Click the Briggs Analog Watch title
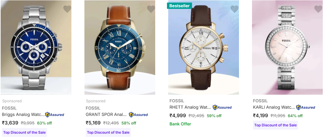Screen dimensions: 325x140 coord(23,115)
